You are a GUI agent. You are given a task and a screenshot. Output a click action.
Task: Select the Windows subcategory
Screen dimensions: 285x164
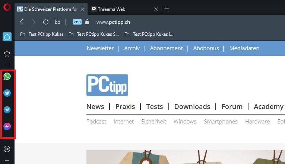[x=185, y=121]
